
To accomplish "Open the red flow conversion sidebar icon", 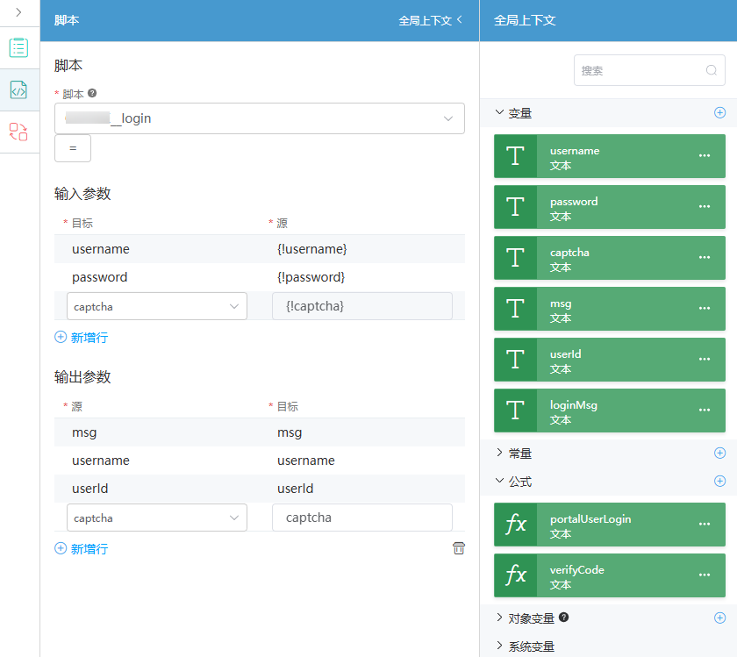I will point(18,132).
